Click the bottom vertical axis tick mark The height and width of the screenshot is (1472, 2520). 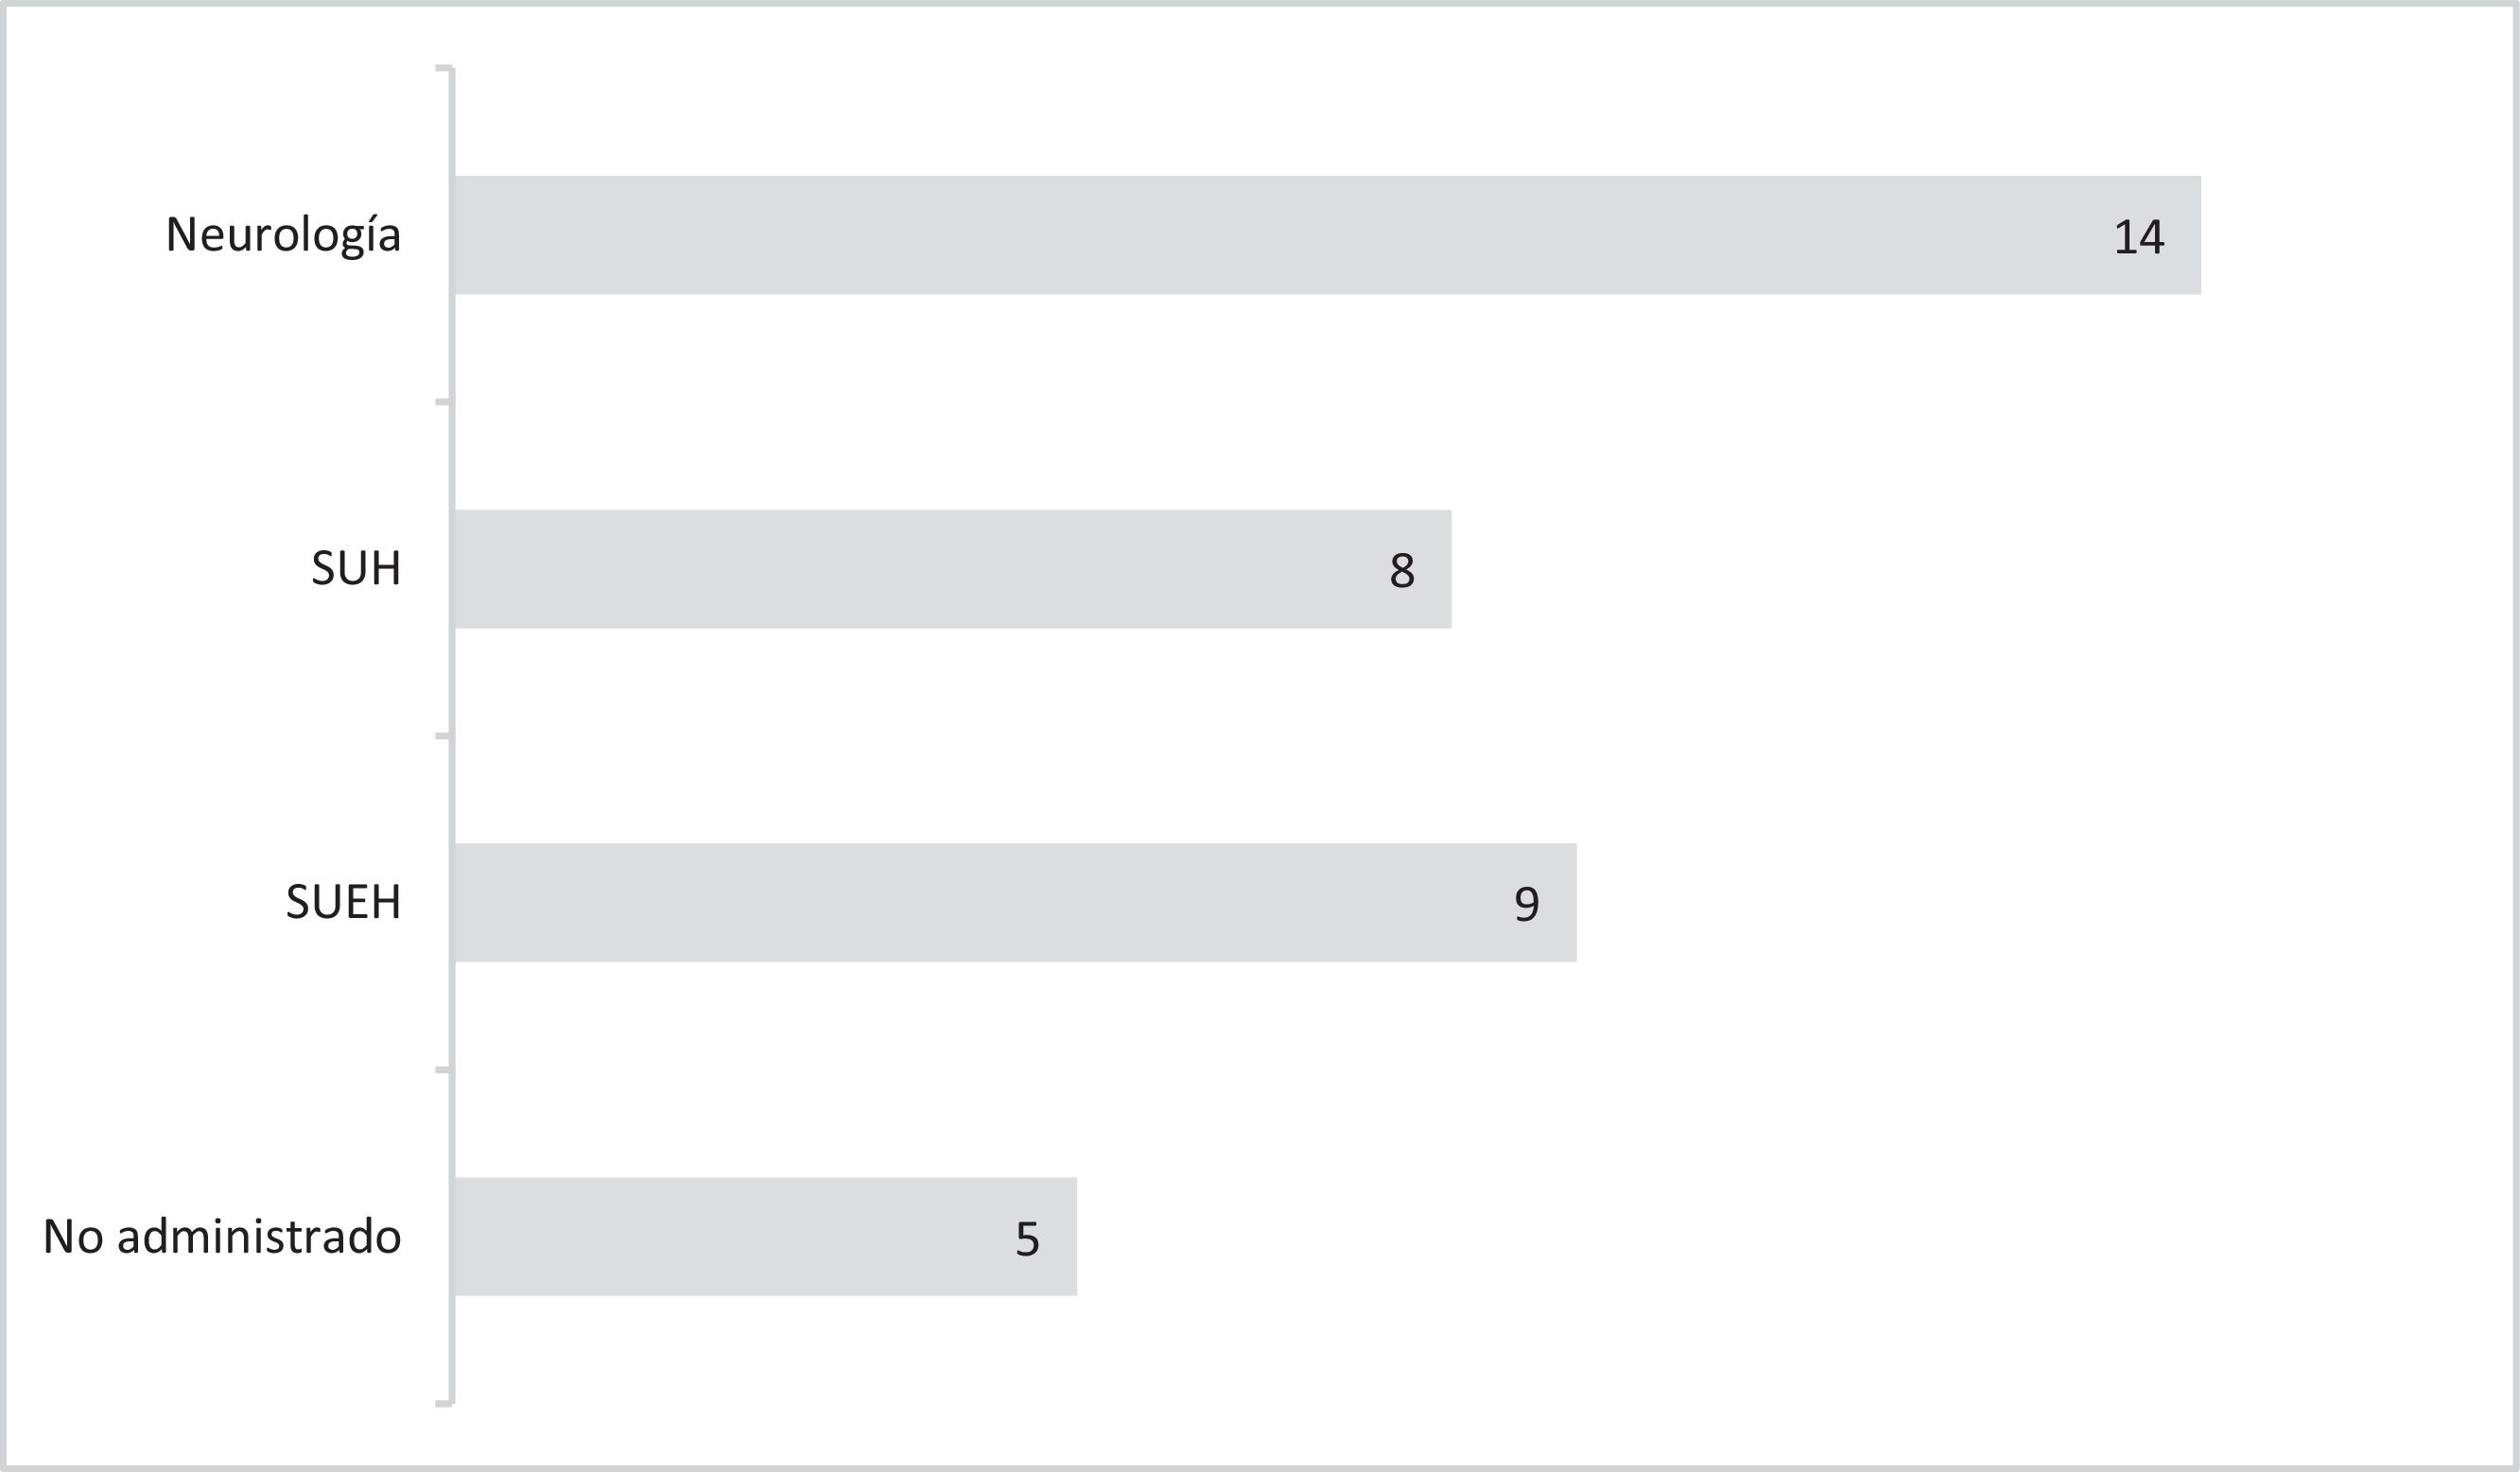(x=443, y=1404)
